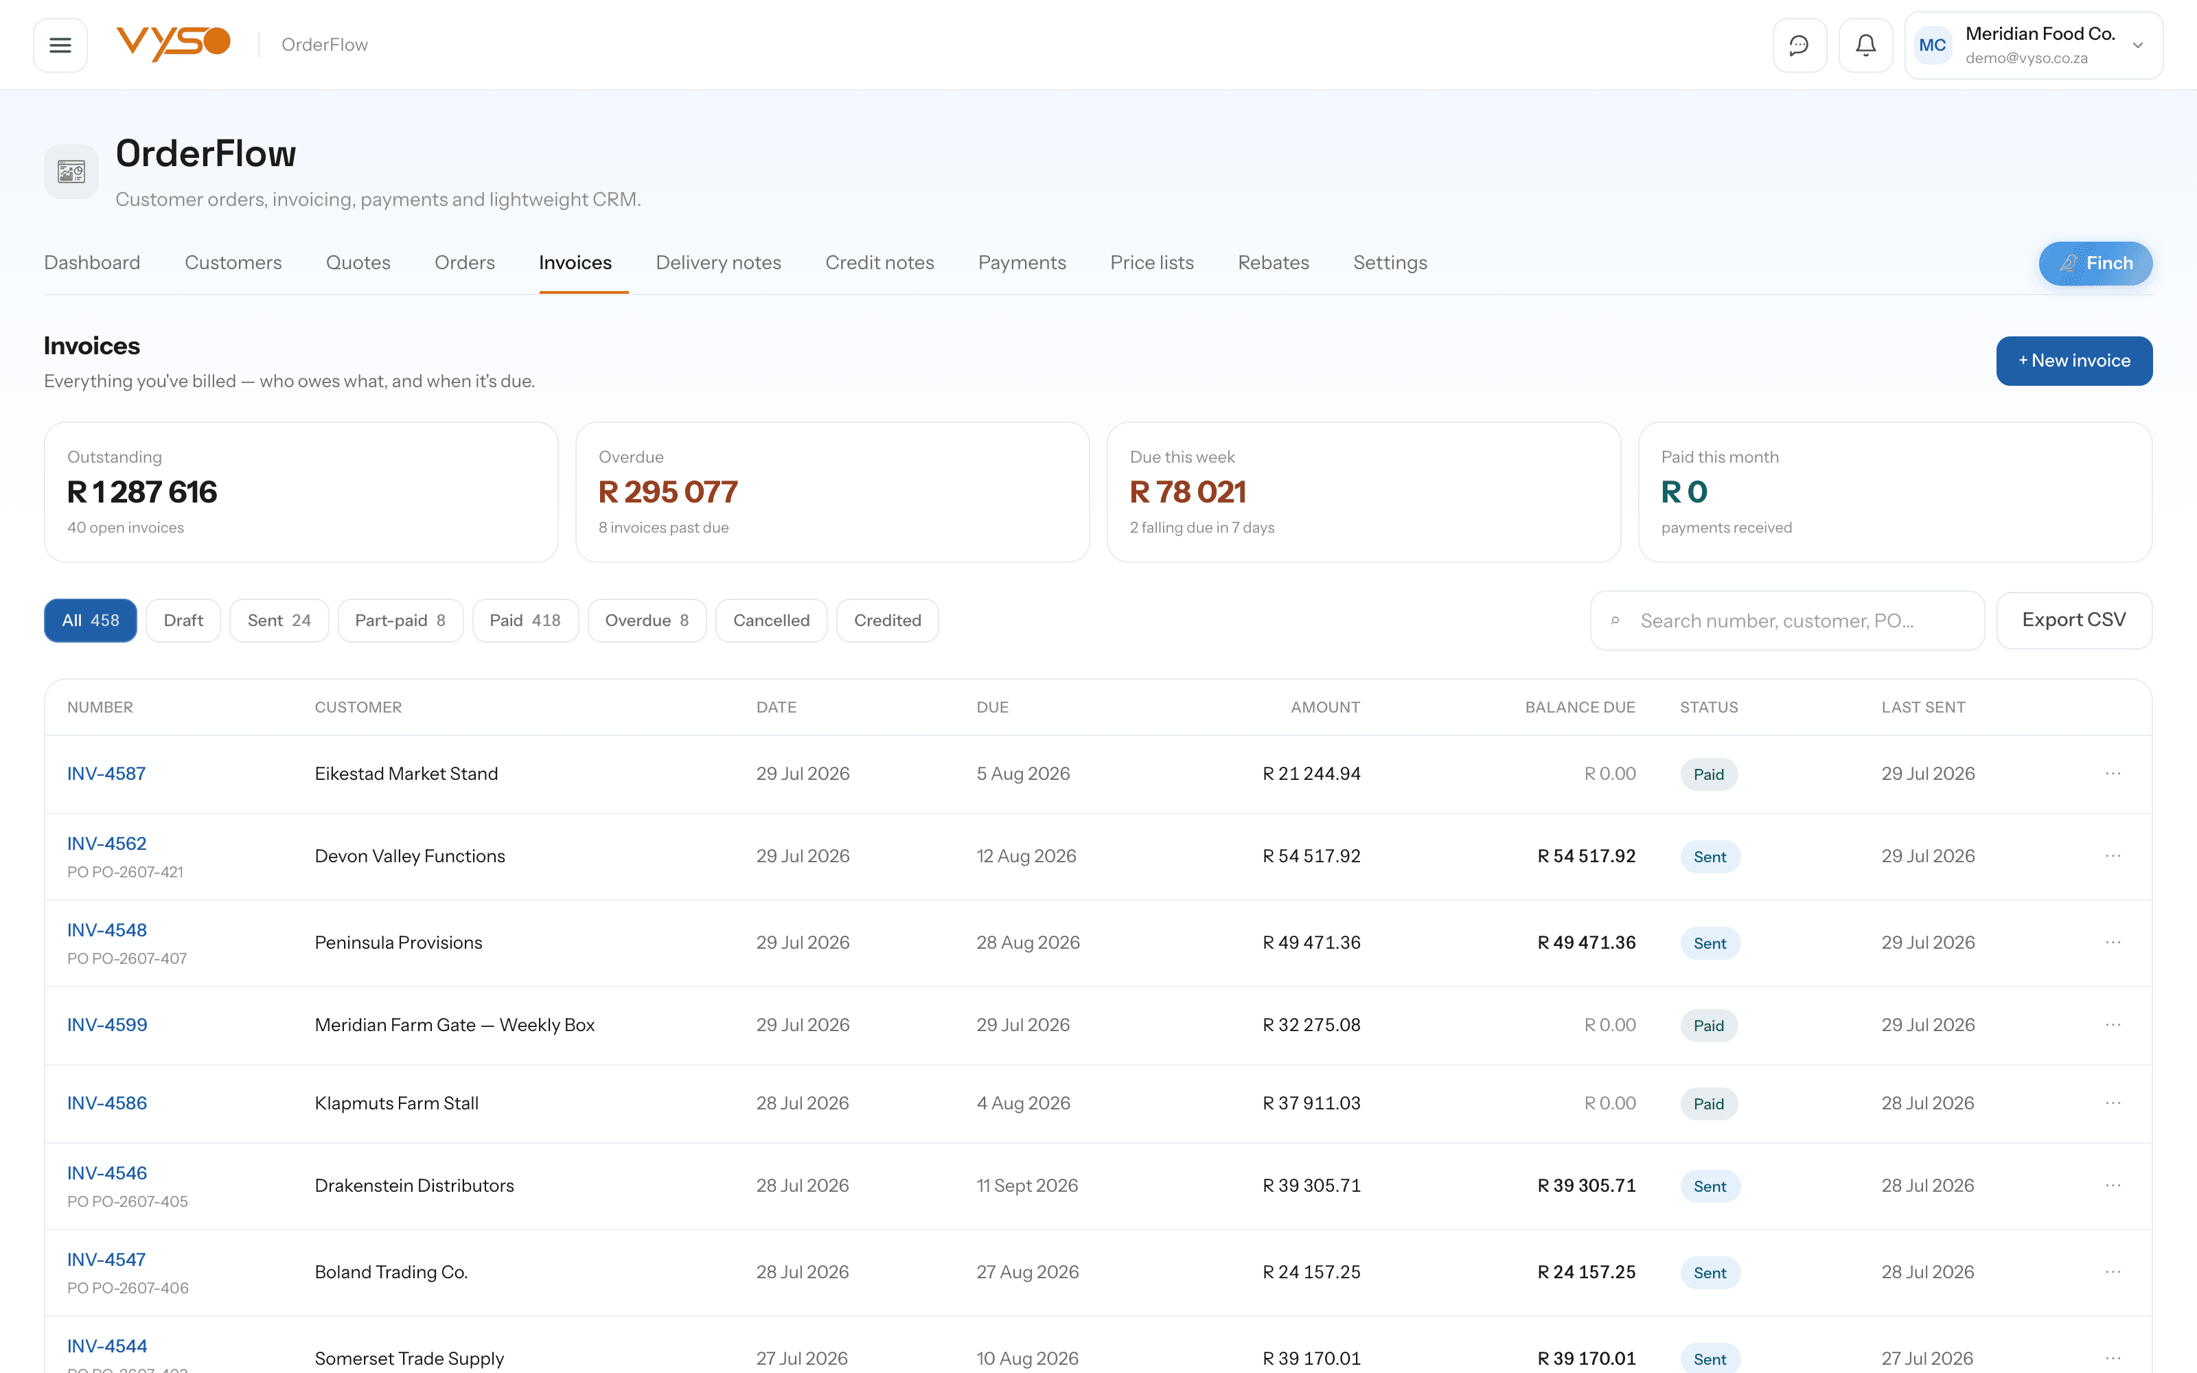
Task: Open row actions for INV-4547
Action: (x=2113, y=1272)
